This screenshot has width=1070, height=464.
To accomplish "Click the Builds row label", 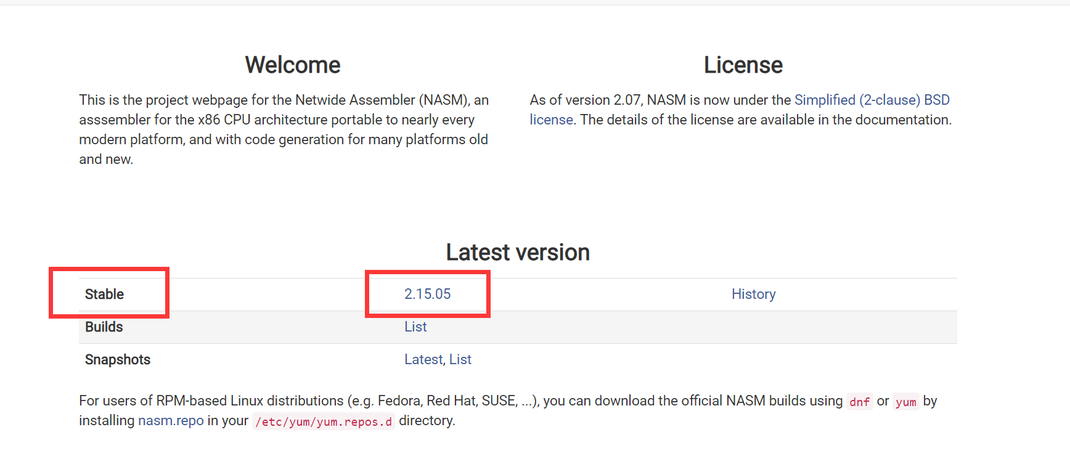I will [104, 327].
